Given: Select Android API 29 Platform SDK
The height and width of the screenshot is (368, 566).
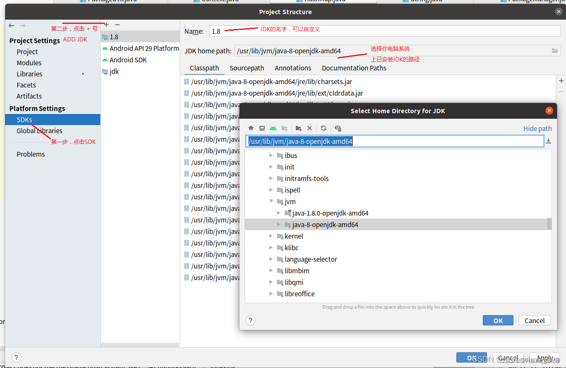Looking at the screenshot, I should point(140,48).
